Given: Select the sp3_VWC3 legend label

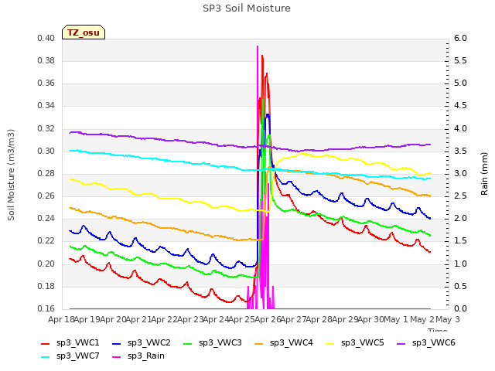Looking at the screenshot, I should (x=220, y=343).
